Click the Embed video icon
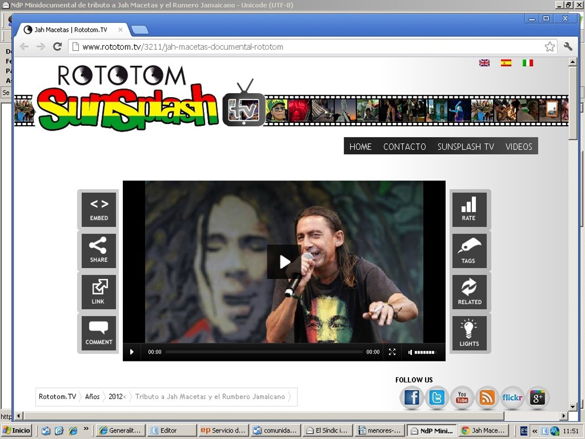585x439 pixels. coord(98,210)
